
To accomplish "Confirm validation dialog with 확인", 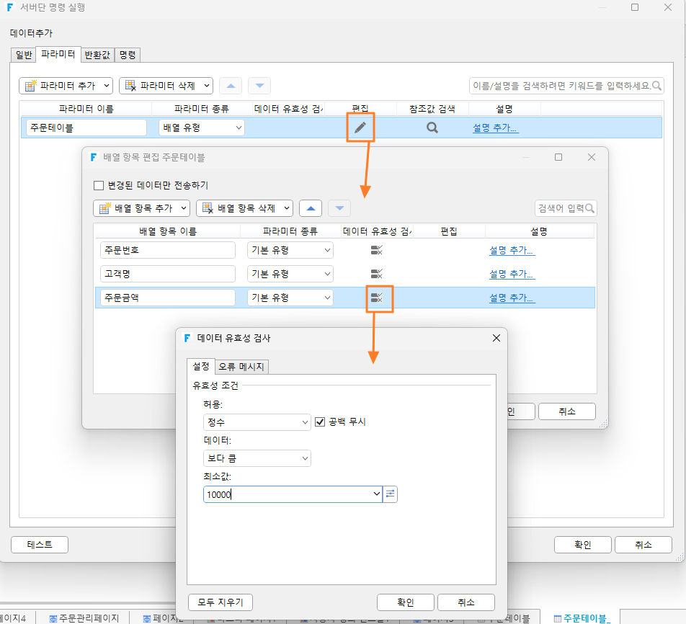I will click(x=406, y=602).
